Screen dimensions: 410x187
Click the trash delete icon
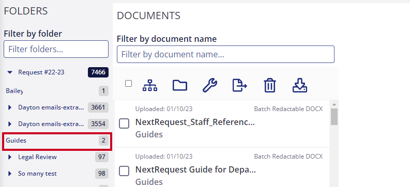(x=269, y=86)
